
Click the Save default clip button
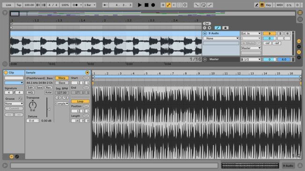[x=39, y=88]
